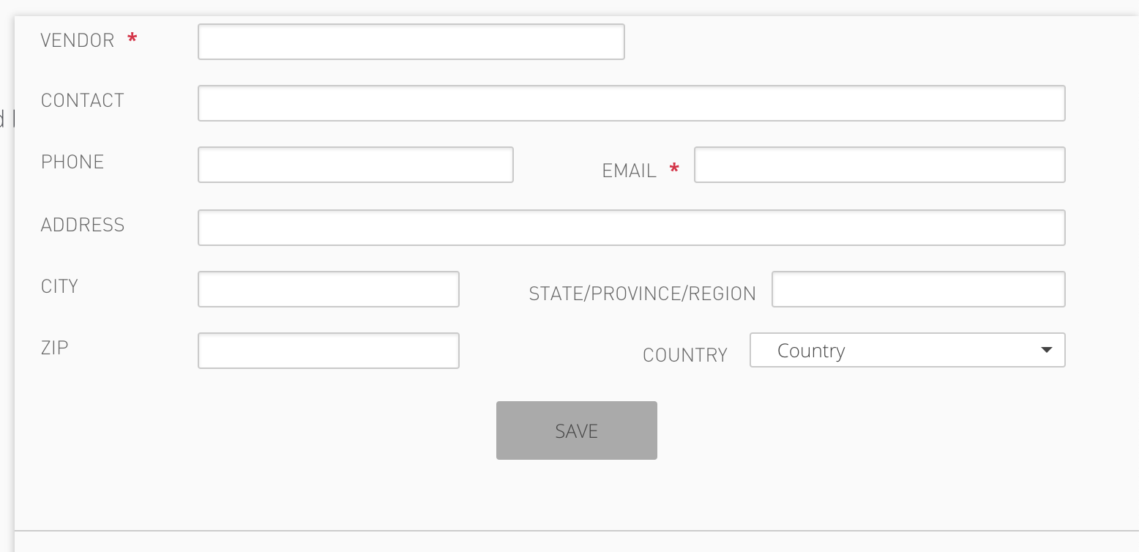This screenshot has width=1139, height=552.
Task: Select the Email input field
Action: click(879, 165)
